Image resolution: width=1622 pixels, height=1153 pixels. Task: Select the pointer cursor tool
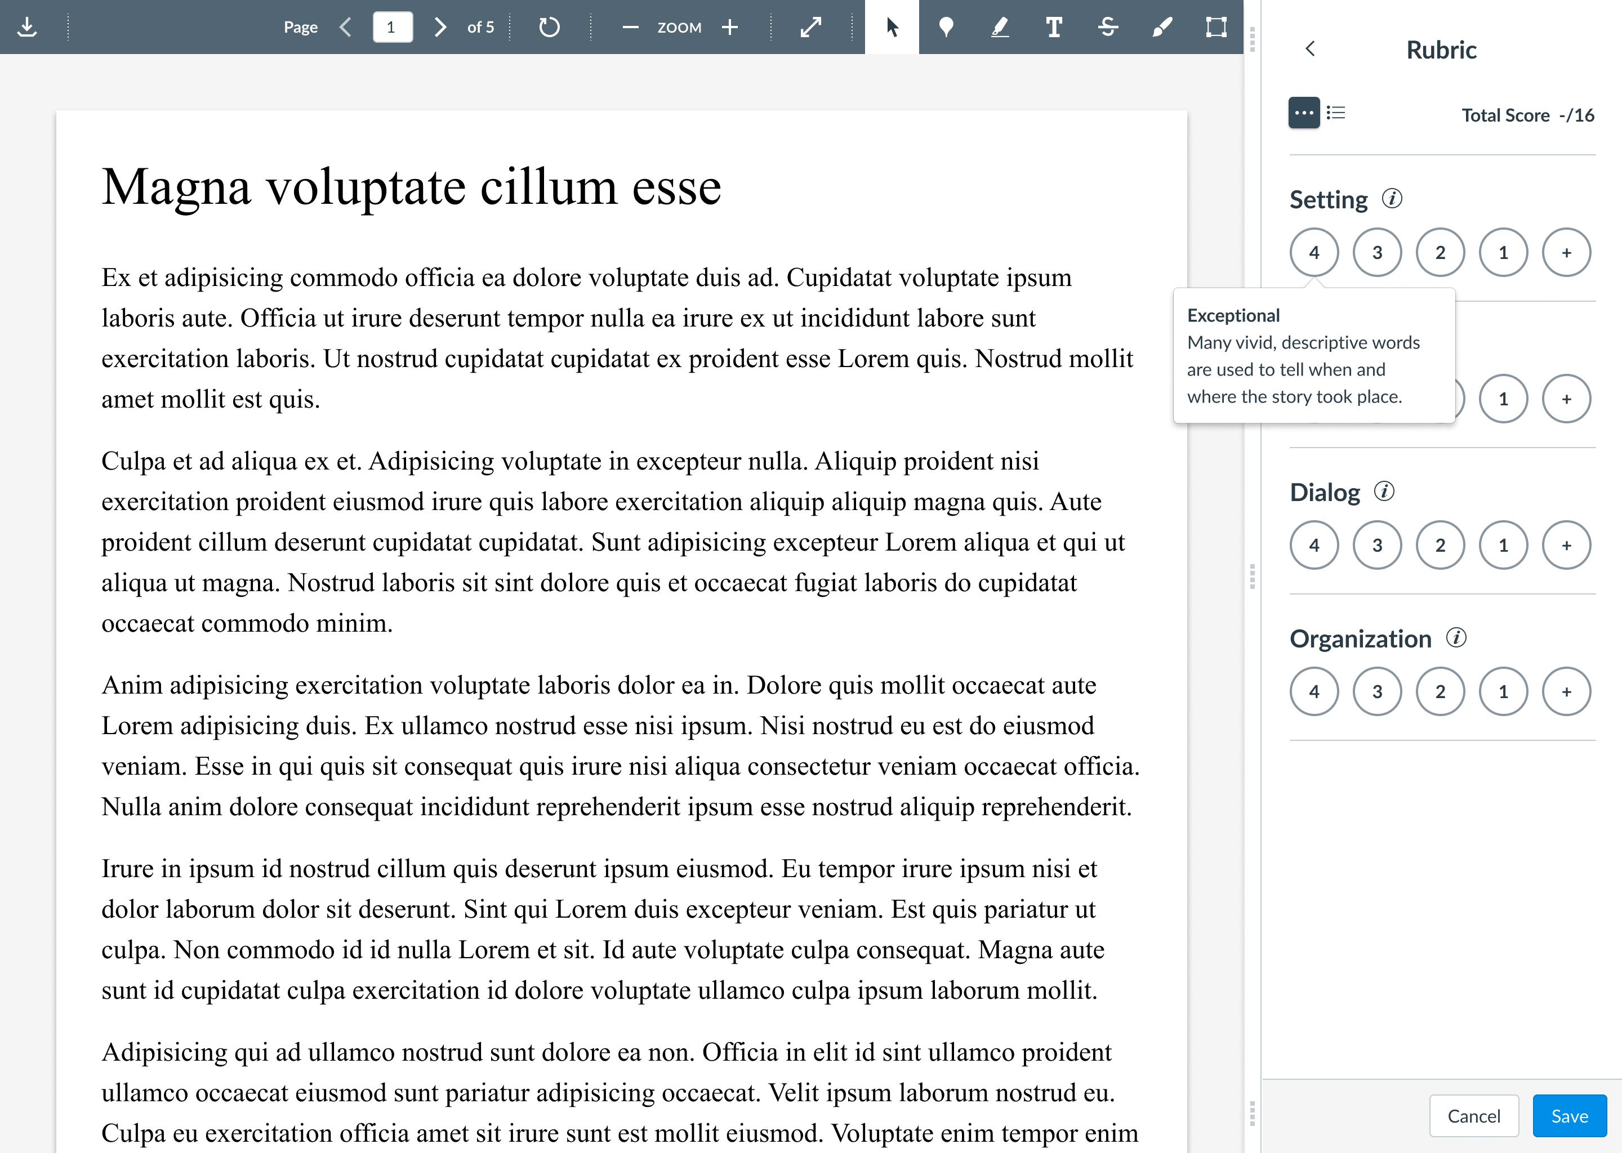point(892,27)
